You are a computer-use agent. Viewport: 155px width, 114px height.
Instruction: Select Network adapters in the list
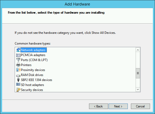click(33, 50)
